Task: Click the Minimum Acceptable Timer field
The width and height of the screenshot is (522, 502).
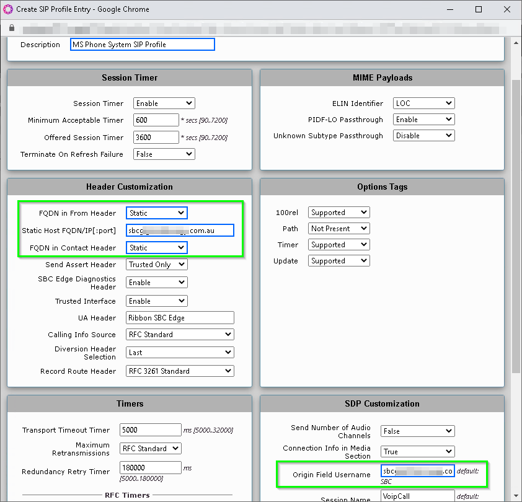Action: [x=156, y=120]
